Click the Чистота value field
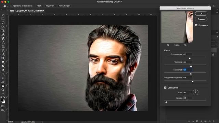The width and height of the screenshot is (219, 123). pos(188,62)
